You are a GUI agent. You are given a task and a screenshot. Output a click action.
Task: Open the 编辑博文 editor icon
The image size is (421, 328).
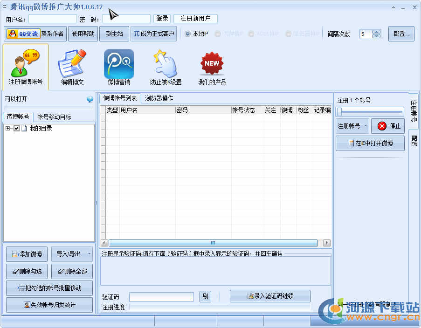[x=72, y=67]
